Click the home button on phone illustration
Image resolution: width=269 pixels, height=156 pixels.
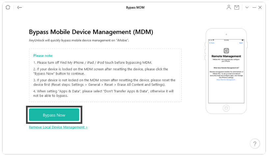(226, 108)
